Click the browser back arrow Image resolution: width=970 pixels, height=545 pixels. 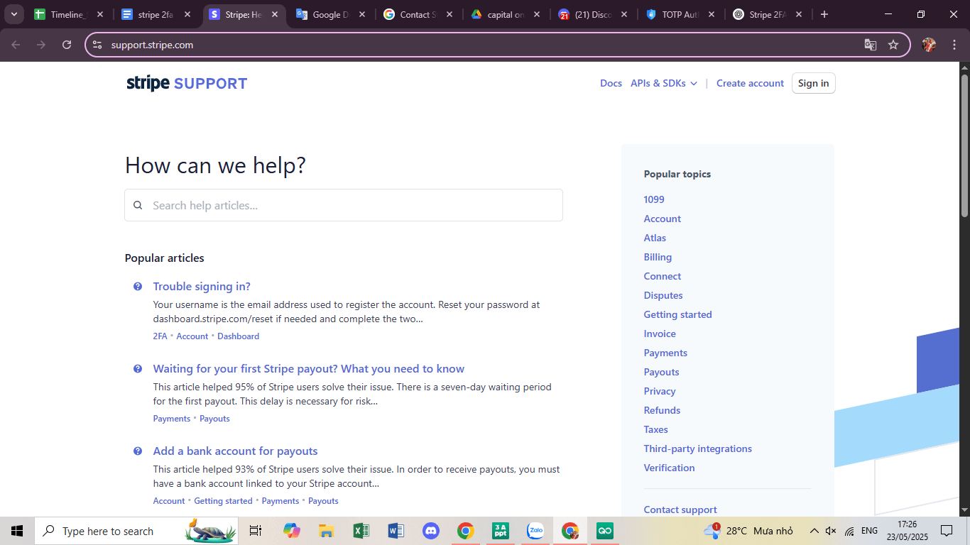(16, 45)
